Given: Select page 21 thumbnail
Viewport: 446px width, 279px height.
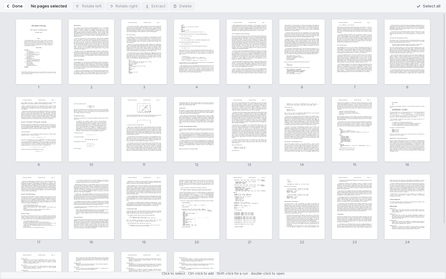Looking at the screenshot, I should [x=249, y=207].
